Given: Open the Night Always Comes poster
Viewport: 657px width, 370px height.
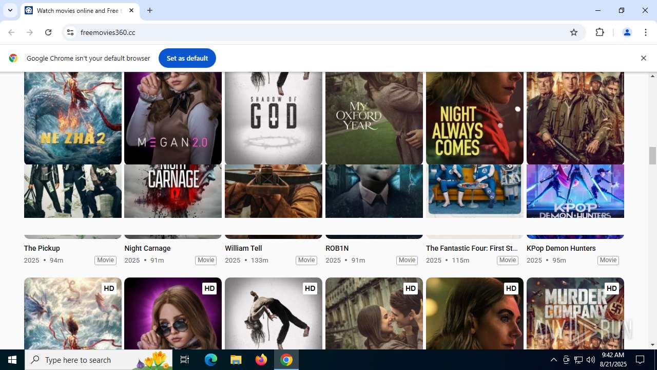Looking at the screenshot, I should point(475,118).
